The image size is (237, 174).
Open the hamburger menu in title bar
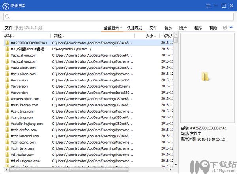click(208, 6)
